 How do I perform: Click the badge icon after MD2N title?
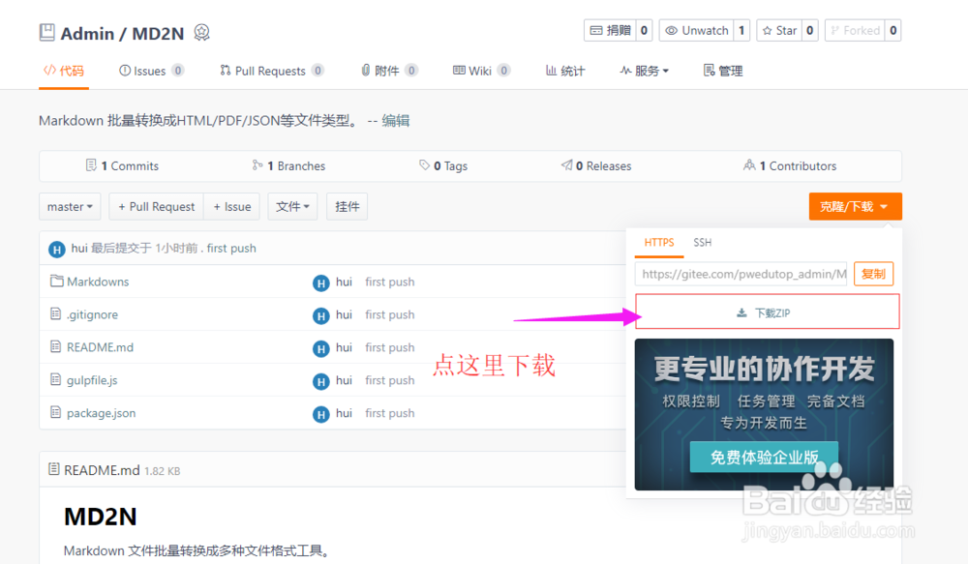tap(201, 32)
